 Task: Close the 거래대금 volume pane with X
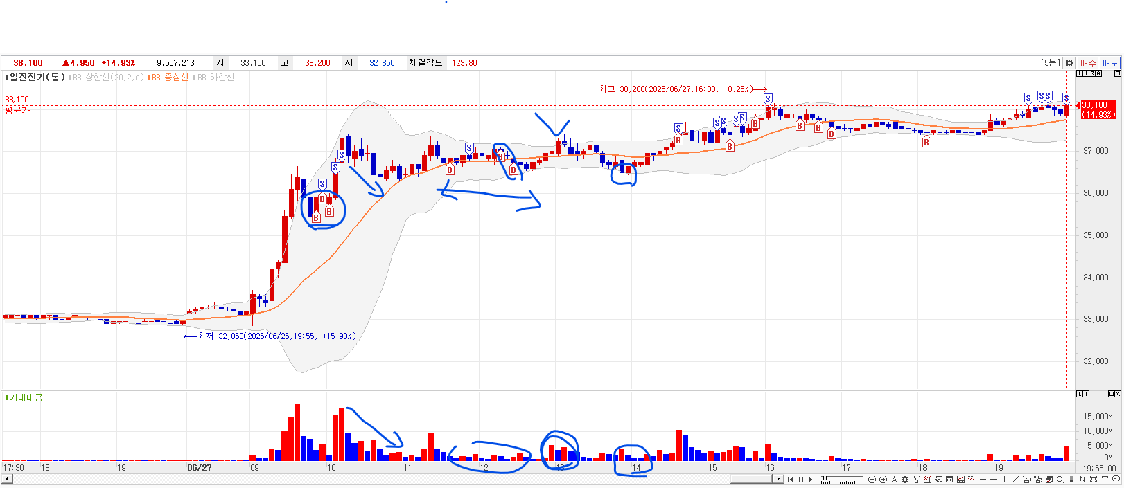1117,394
